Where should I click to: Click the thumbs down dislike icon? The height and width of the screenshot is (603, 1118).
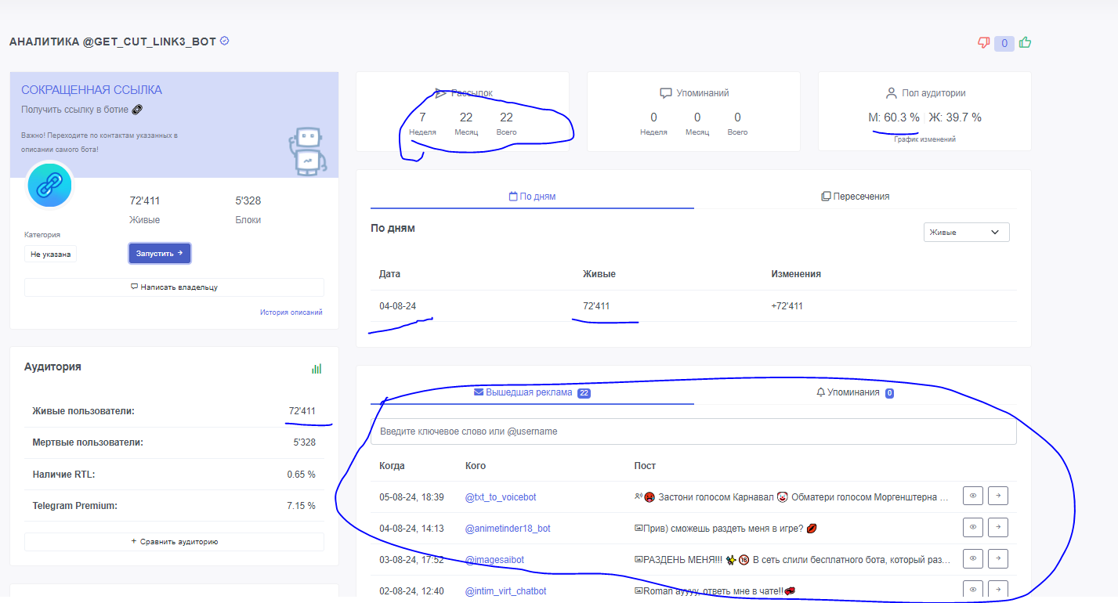[984, 43]
